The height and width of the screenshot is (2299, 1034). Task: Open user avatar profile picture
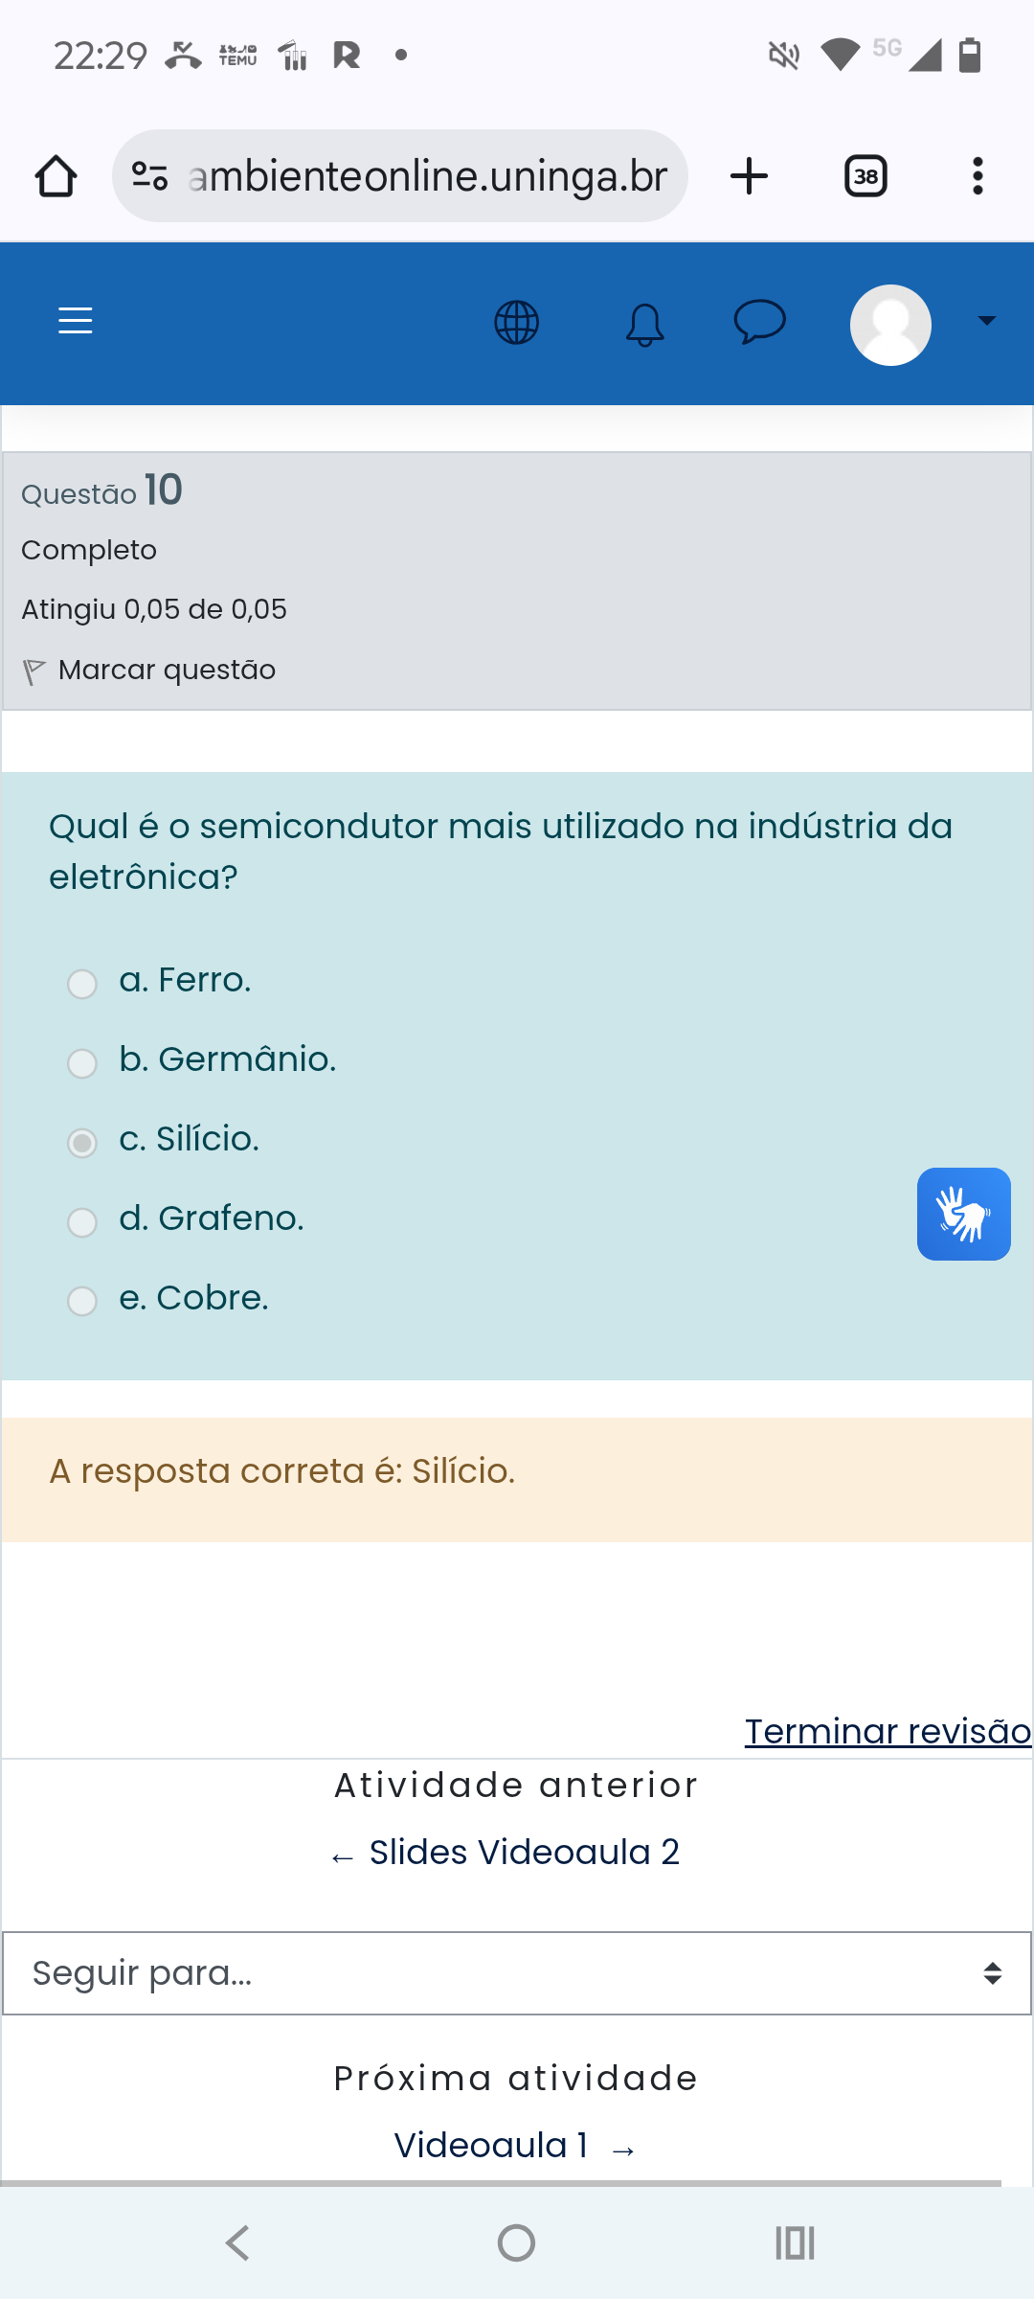(890, 325)
